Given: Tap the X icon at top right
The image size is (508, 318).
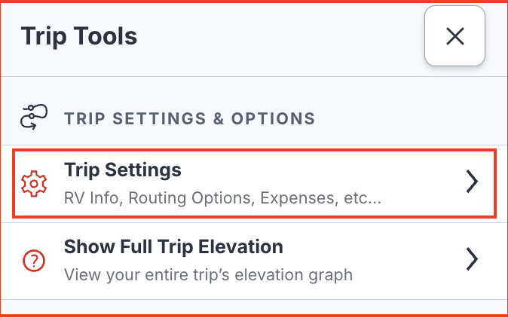Looking at the screenshot, I should coord(455,36).
